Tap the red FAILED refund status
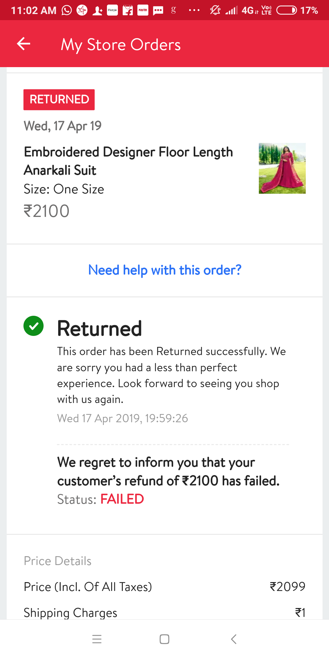The width and height of the screenshot is (329, 659). (122, 499)
